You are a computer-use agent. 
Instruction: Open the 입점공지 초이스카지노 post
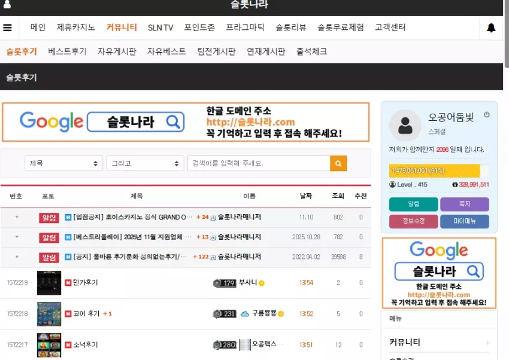[132, 217]
